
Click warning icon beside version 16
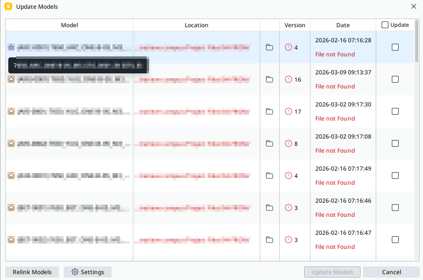(288, 79)
